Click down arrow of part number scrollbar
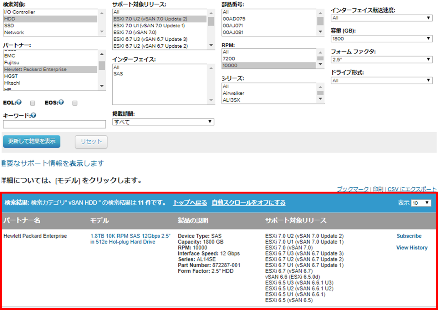The width and height of the screenshot is (438, 310). pos(320,32)
